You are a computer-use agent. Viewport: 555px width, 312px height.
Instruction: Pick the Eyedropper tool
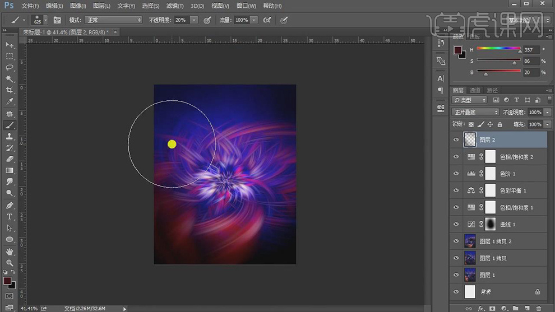[10, 102]
